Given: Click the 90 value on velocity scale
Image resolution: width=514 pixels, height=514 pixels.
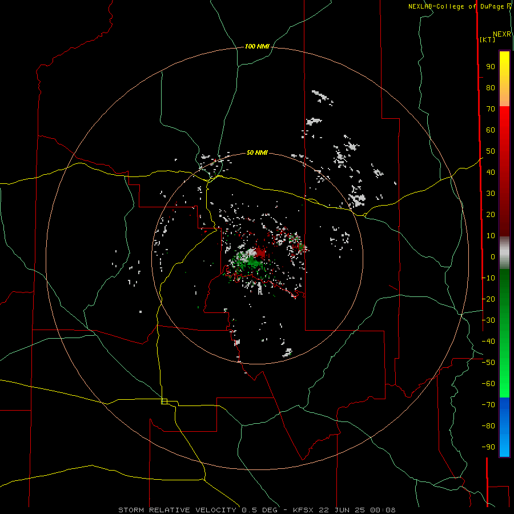Looking at the screenshot, I should tap(491, 67).
